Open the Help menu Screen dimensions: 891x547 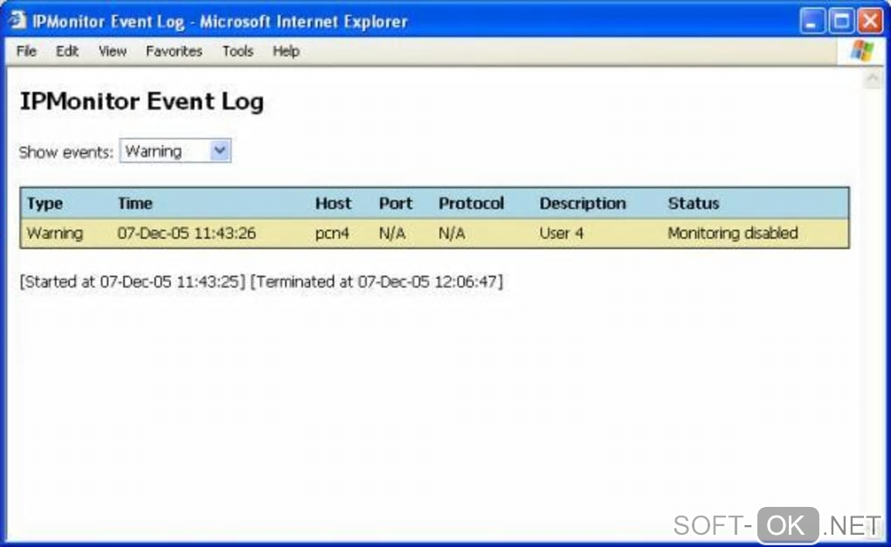pos(286,51)
